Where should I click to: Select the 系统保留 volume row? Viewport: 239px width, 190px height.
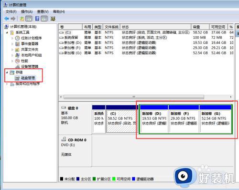146,38
